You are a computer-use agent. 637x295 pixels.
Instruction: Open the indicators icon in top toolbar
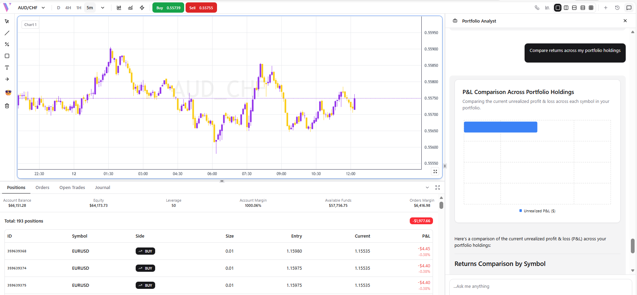tap(131, 8)
